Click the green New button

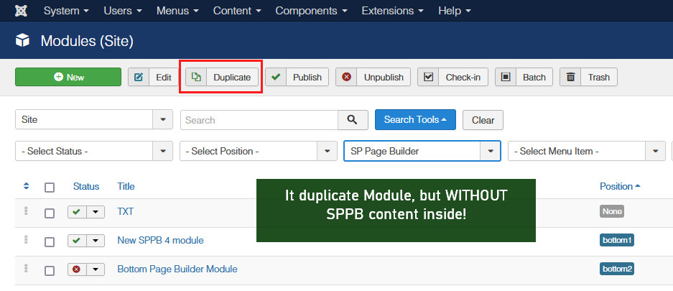(x=68, y=78)
